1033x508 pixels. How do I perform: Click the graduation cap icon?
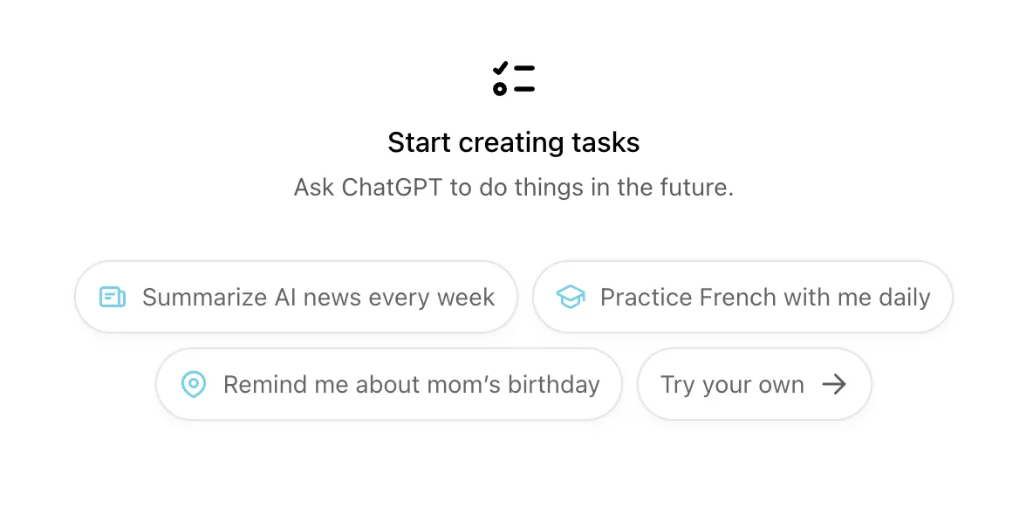point(571,298)
